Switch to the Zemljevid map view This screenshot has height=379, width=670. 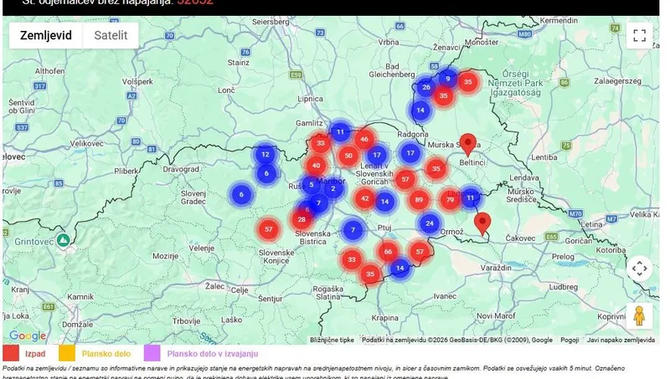click(46, 35)
